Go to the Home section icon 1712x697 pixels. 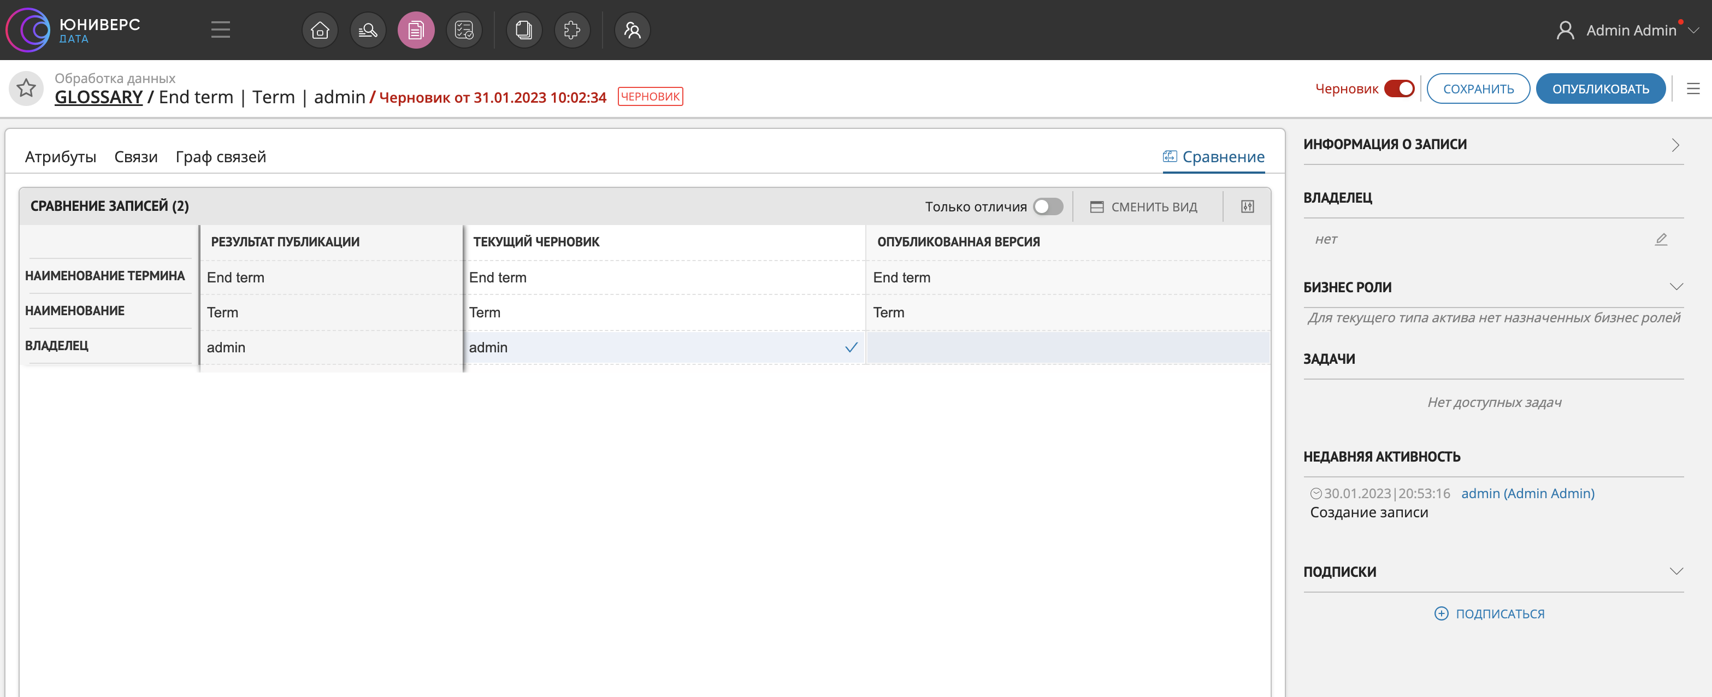pyautogui.click(x=320, y=30)
